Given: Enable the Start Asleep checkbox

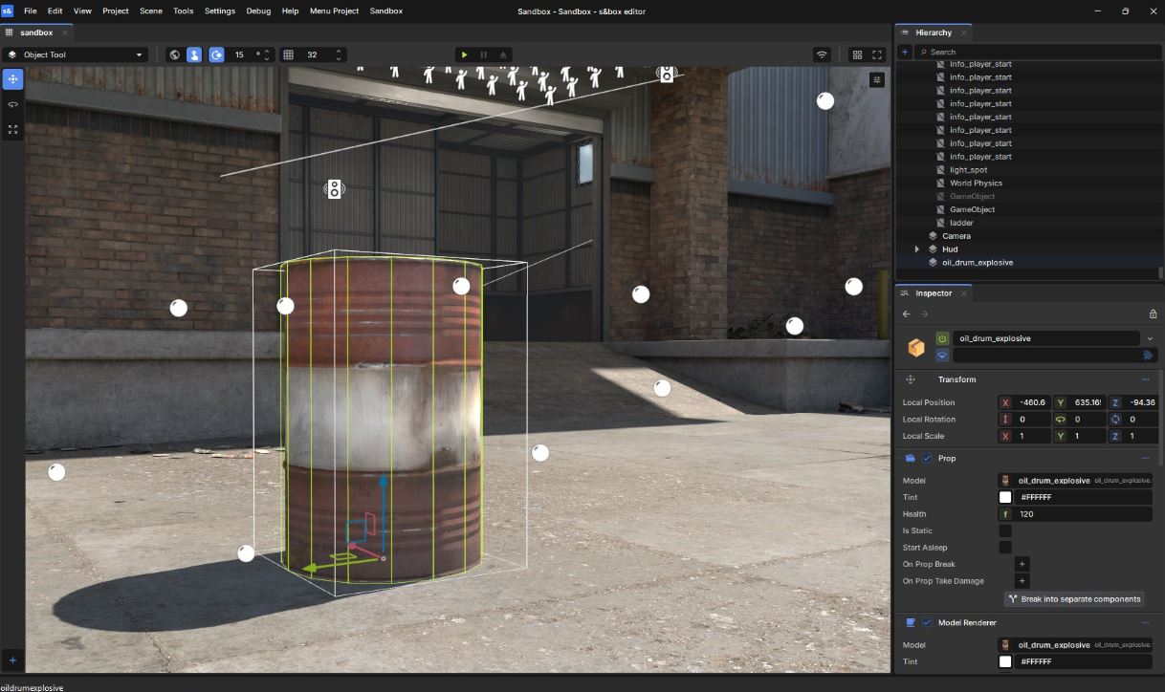Looking at the screenshot, I should point(1005,548).
